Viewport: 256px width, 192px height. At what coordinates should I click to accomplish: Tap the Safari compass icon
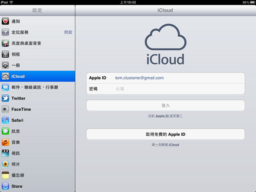coord(5,120)
